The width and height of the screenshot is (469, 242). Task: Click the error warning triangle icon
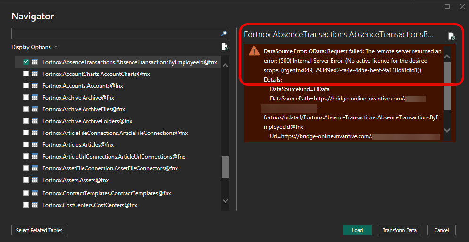[254, 51]
